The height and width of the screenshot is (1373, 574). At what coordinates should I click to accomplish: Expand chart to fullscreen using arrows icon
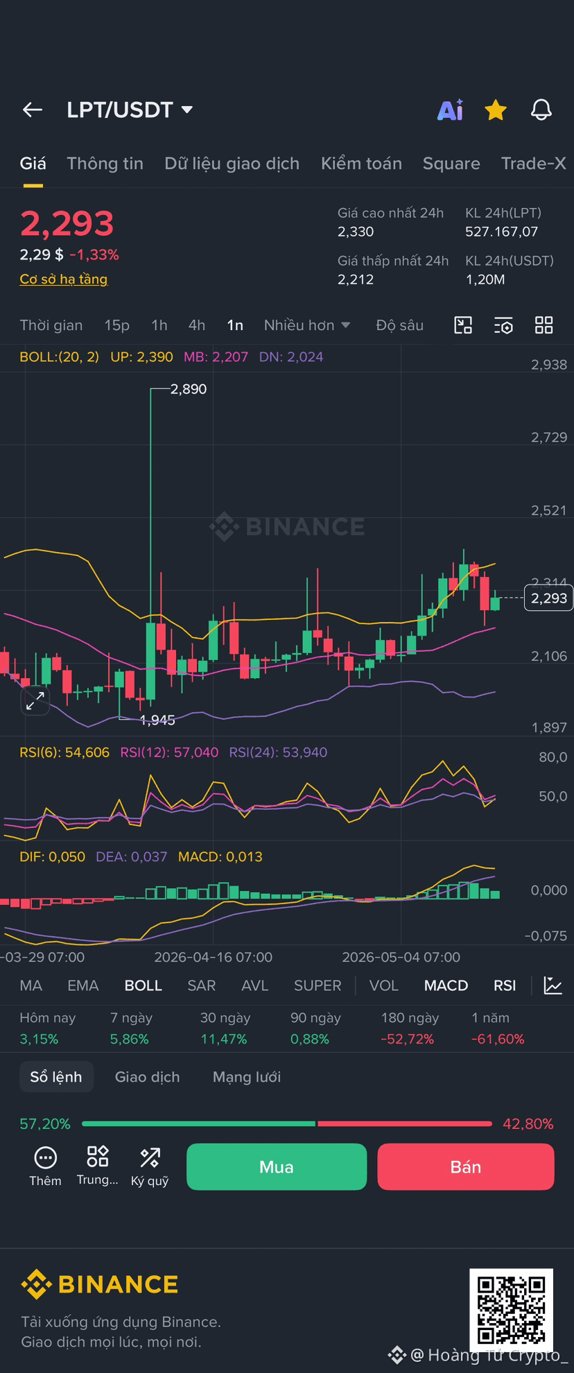click(x=35, y=701)
